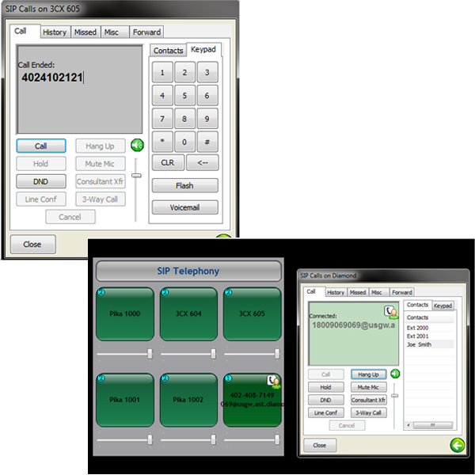475x475 pixels.
Task: Click the contact phone icon in Connected display
Action: pyautogui.click(x=391, y=312)
